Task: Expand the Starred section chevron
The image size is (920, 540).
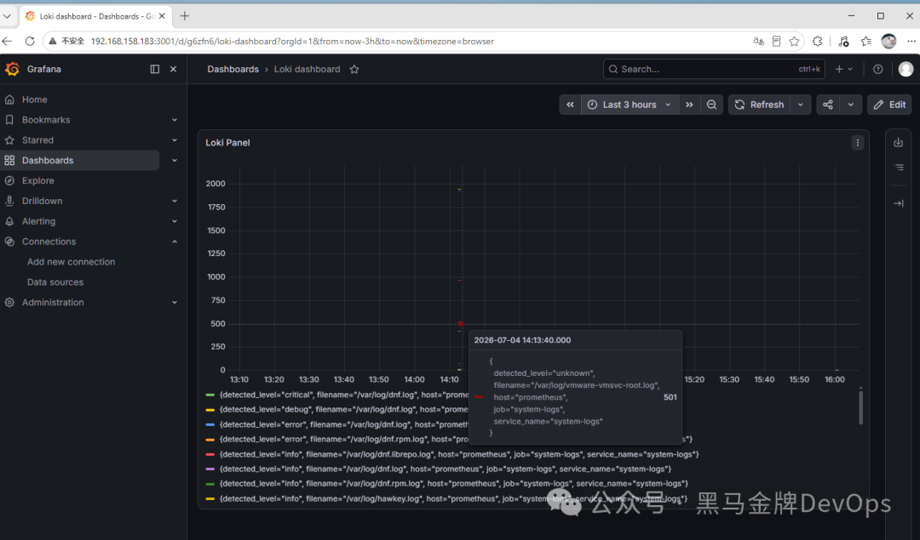Action: click(x=175, y=140)
